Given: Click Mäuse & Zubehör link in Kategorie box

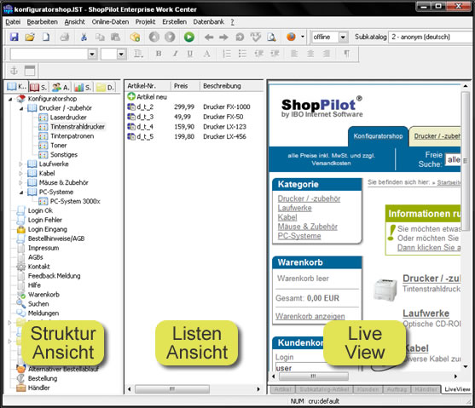Looking at the screenshot, I should (308, 227).
